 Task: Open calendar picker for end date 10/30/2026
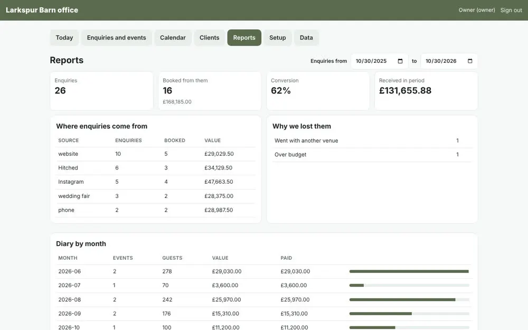point(470,61)
